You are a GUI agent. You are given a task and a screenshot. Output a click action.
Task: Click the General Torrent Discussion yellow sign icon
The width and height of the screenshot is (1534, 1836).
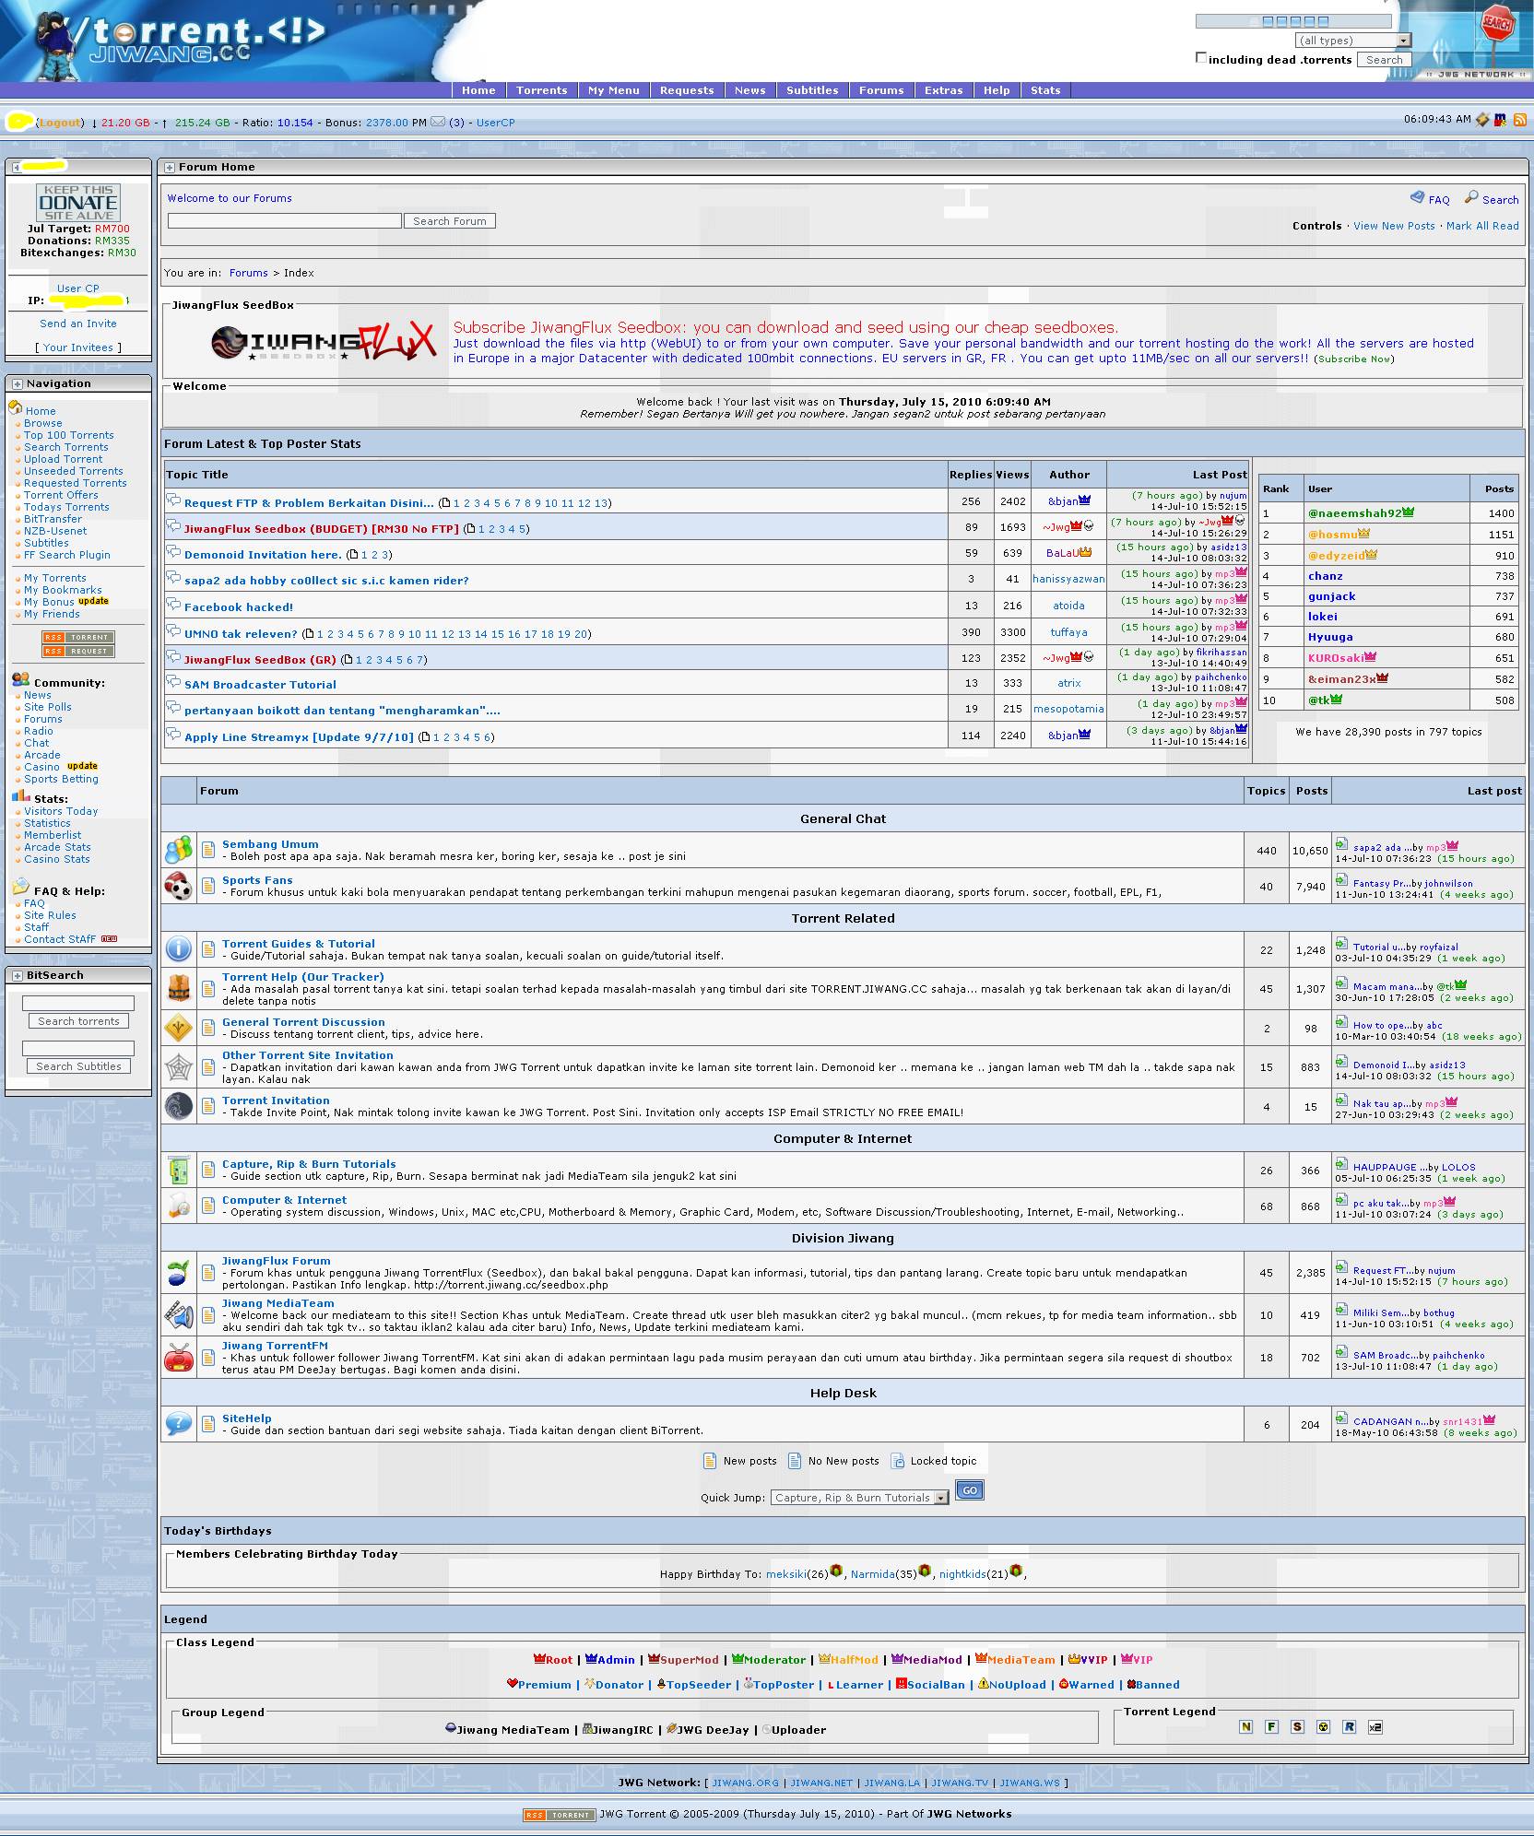[x=179, y=1028]
